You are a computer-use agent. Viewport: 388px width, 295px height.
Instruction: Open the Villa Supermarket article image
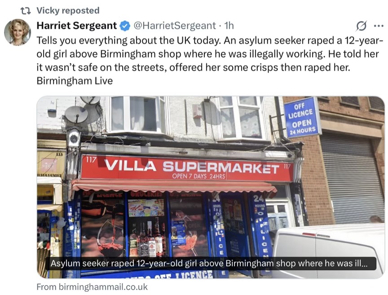click(211, 187)
